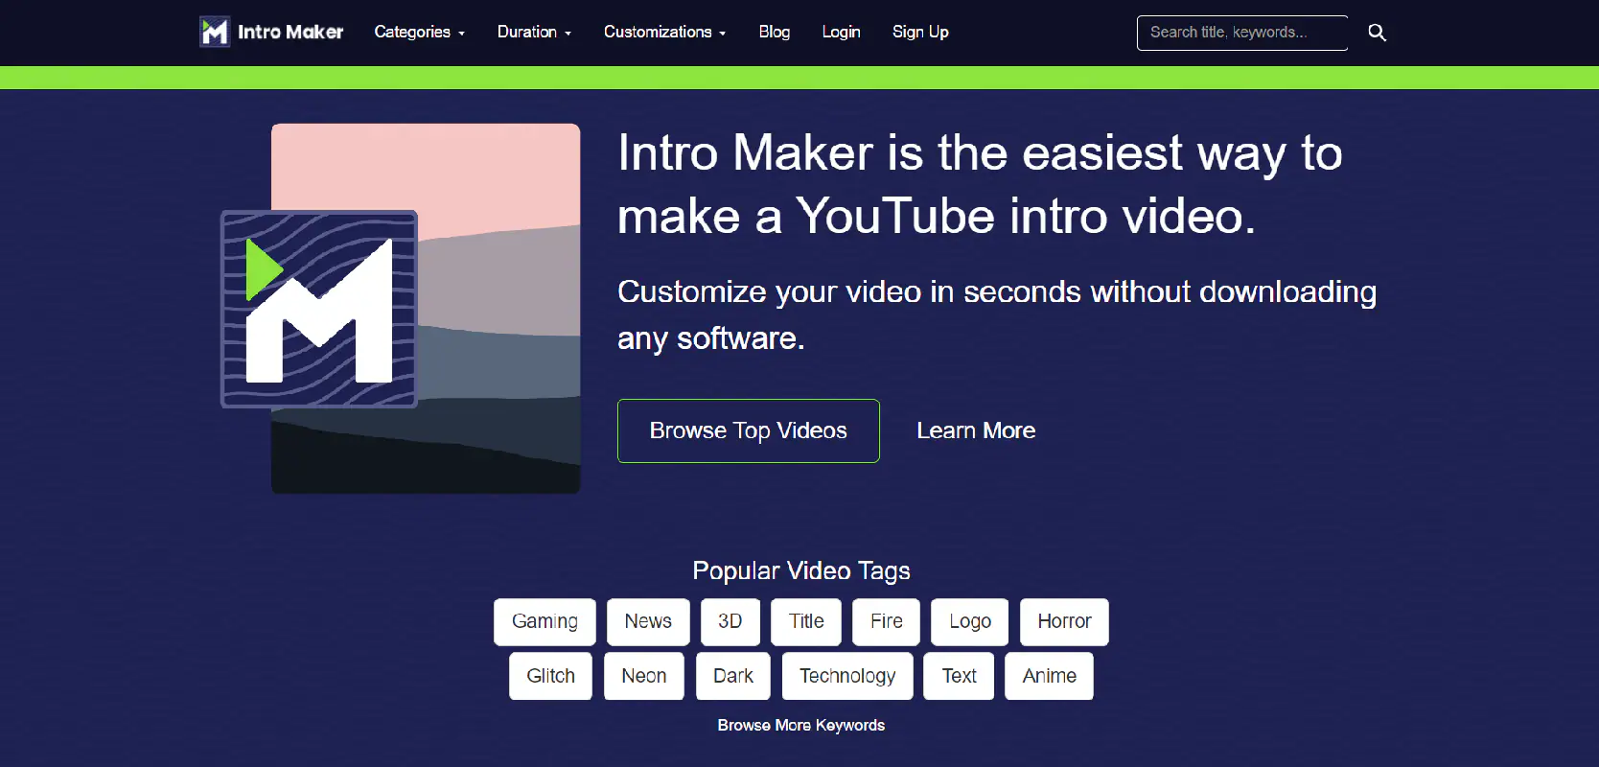The width and height of the screenshot is (1599, 767).
Task: Go to the Blog page
Action: 775,32
